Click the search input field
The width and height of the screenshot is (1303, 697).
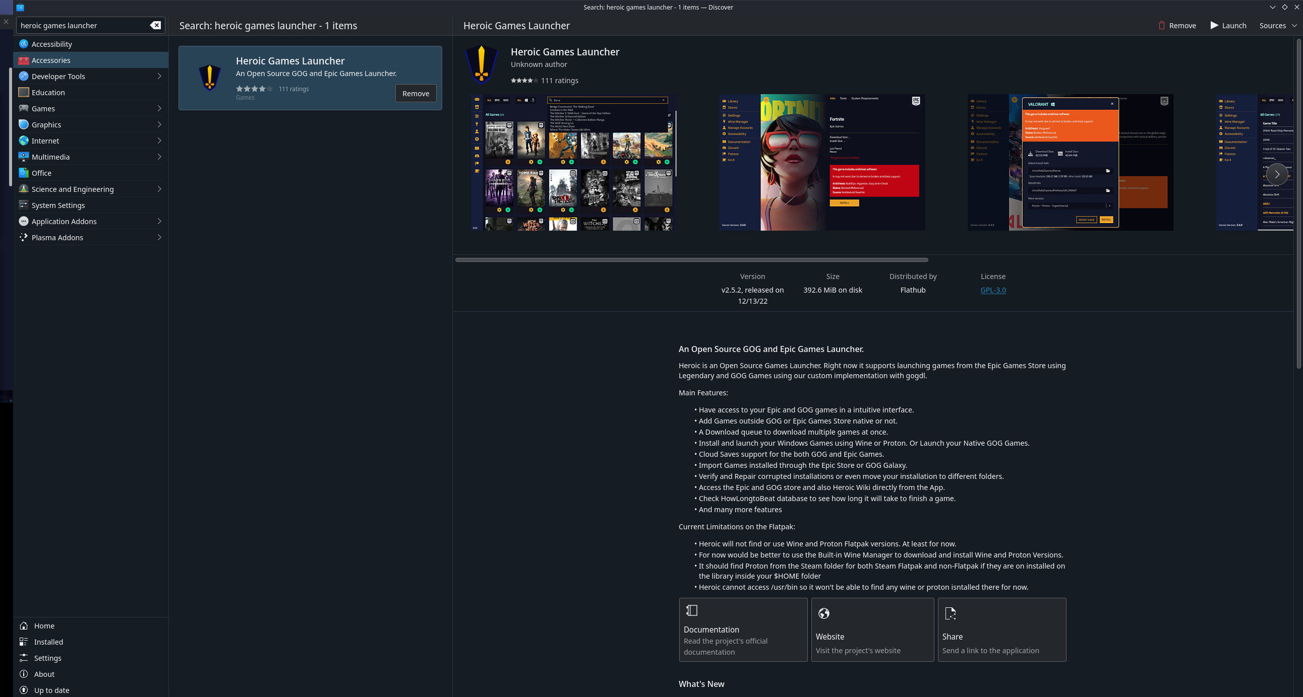coord(85,25)
